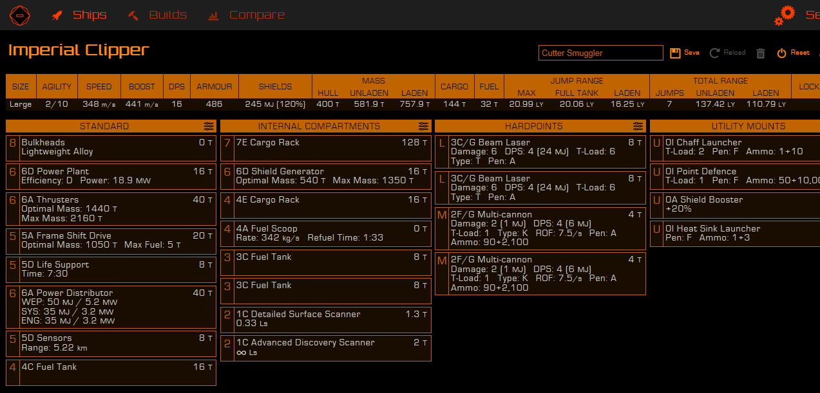
Task: Select the 5A Frame Shift Drive slot
Action: click(x=111, y=241)
